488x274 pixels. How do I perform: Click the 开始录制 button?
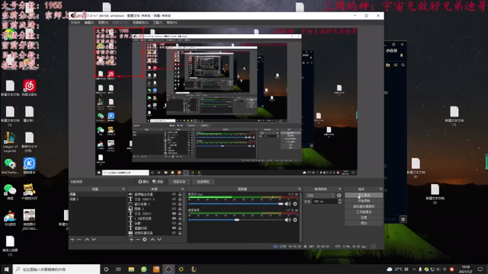[364, 201]
